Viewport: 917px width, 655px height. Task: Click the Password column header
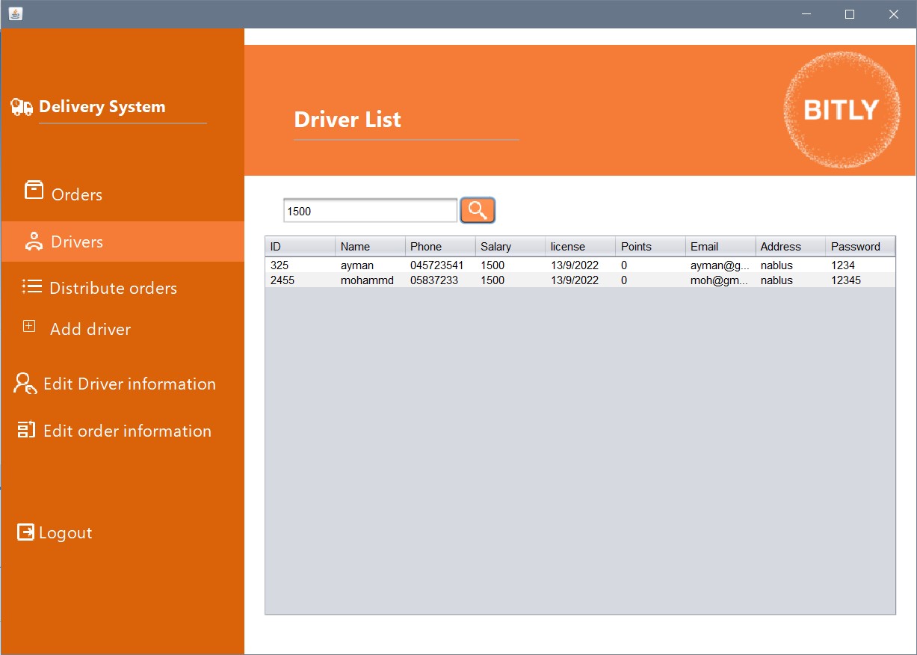(860, 247)
